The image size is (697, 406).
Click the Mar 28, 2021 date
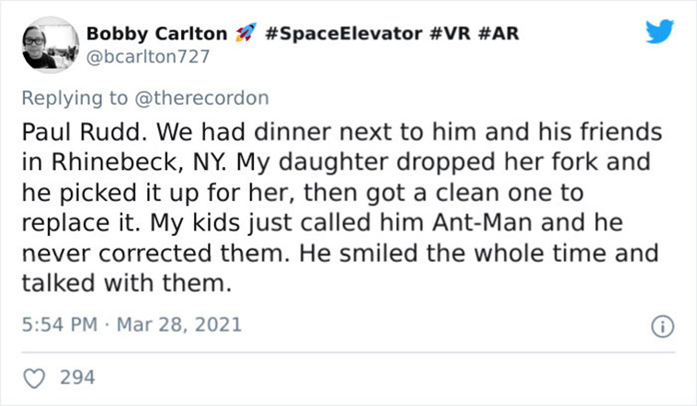pyautogui.click(x=179, y=324)
